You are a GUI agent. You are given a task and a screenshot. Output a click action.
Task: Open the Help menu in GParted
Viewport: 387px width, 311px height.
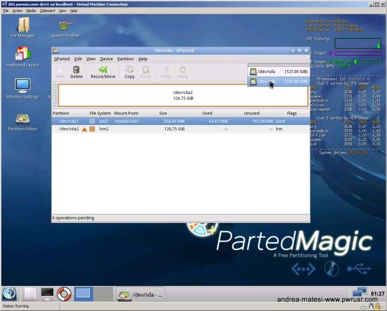click(143, 59)
